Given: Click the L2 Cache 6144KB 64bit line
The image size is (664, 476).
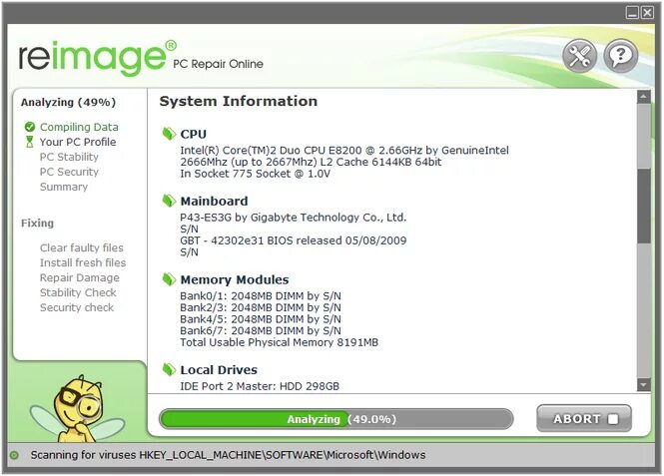Looking at the screenshot, I should click(x=311, y=162).
